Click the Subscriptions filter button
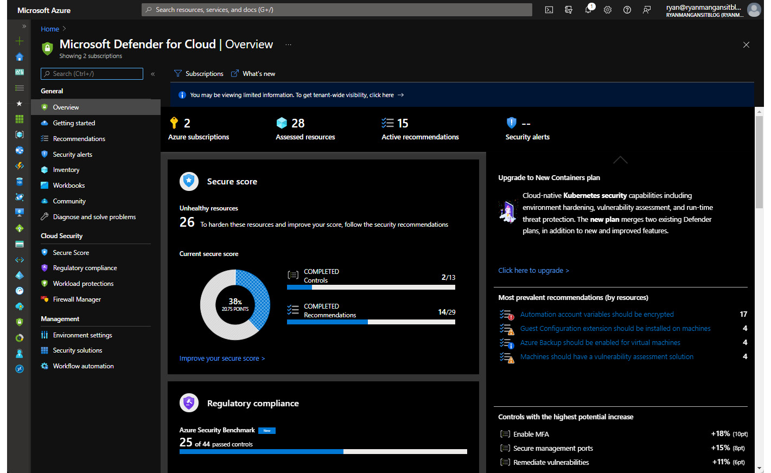771x473 pixels. (199, 74)
